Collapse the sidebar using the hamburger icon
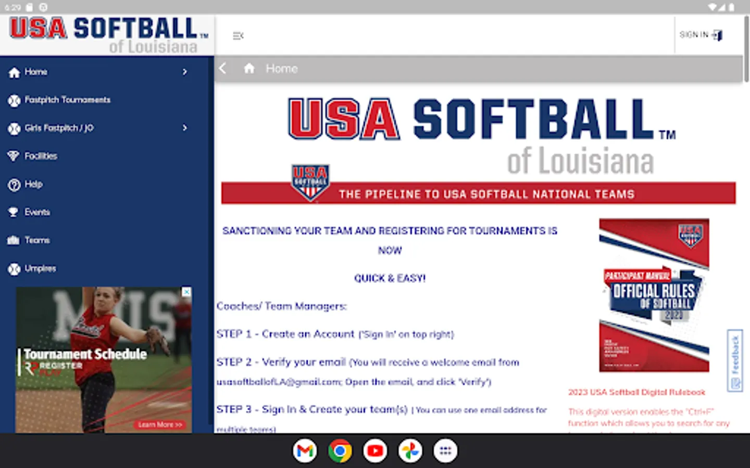The image size is (750, 468). click(x=238, y=35)
